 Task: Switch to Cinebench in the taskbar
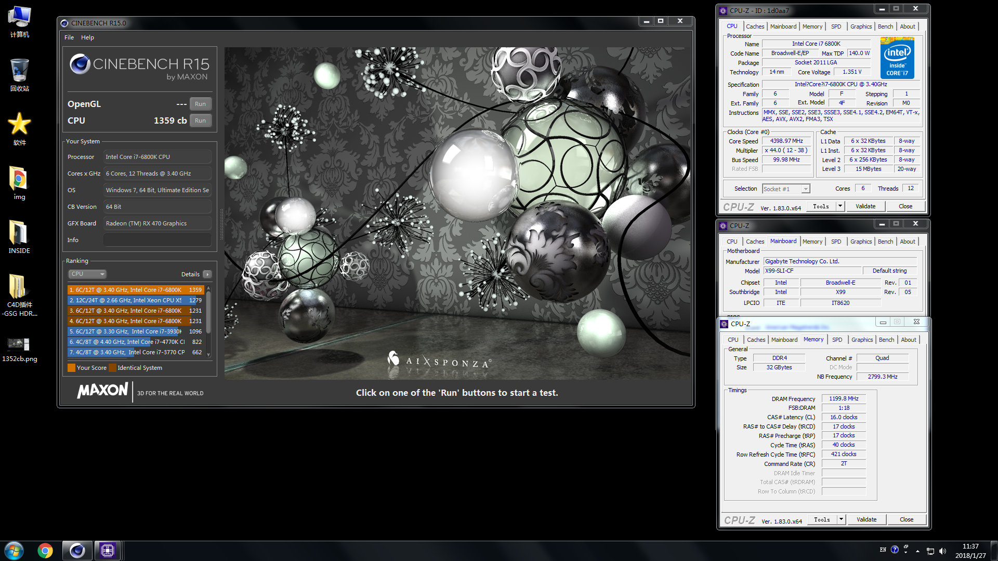(77, 551)
